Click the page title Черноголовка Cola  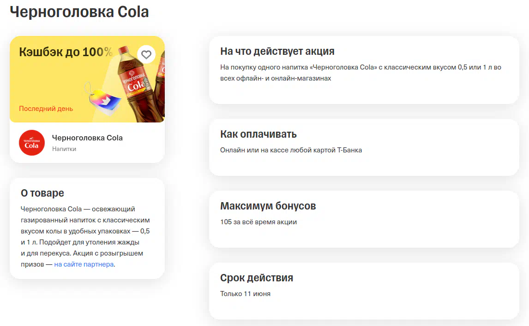point(79,12)
